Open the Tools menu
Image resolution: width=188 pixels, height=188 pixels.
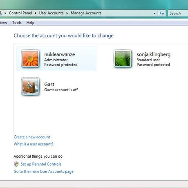[x=17, y=22]
